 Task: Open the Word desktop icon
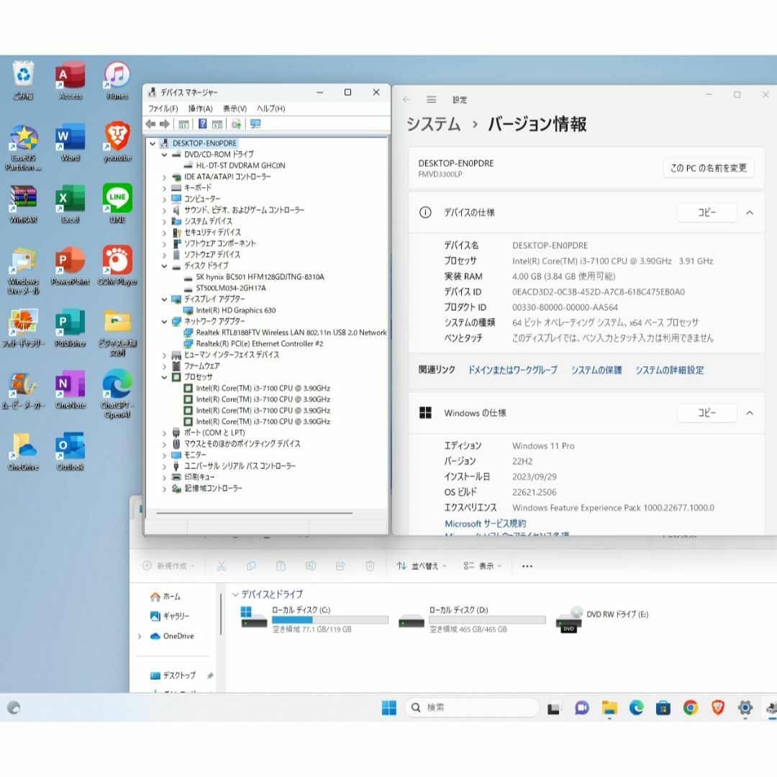[70, 142]
